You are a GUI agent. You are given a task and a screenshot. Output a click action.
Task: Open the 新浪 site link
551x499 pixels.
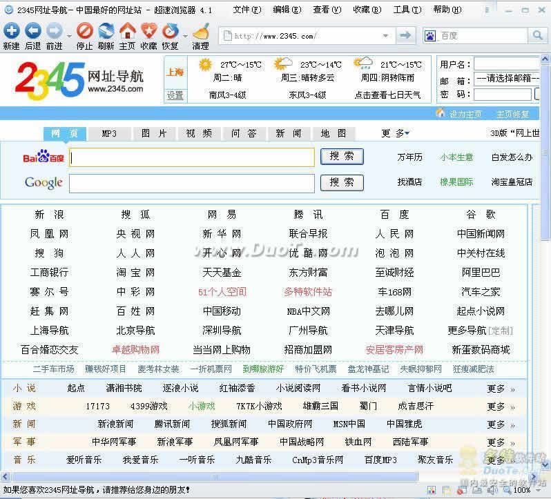click(49, 215)
